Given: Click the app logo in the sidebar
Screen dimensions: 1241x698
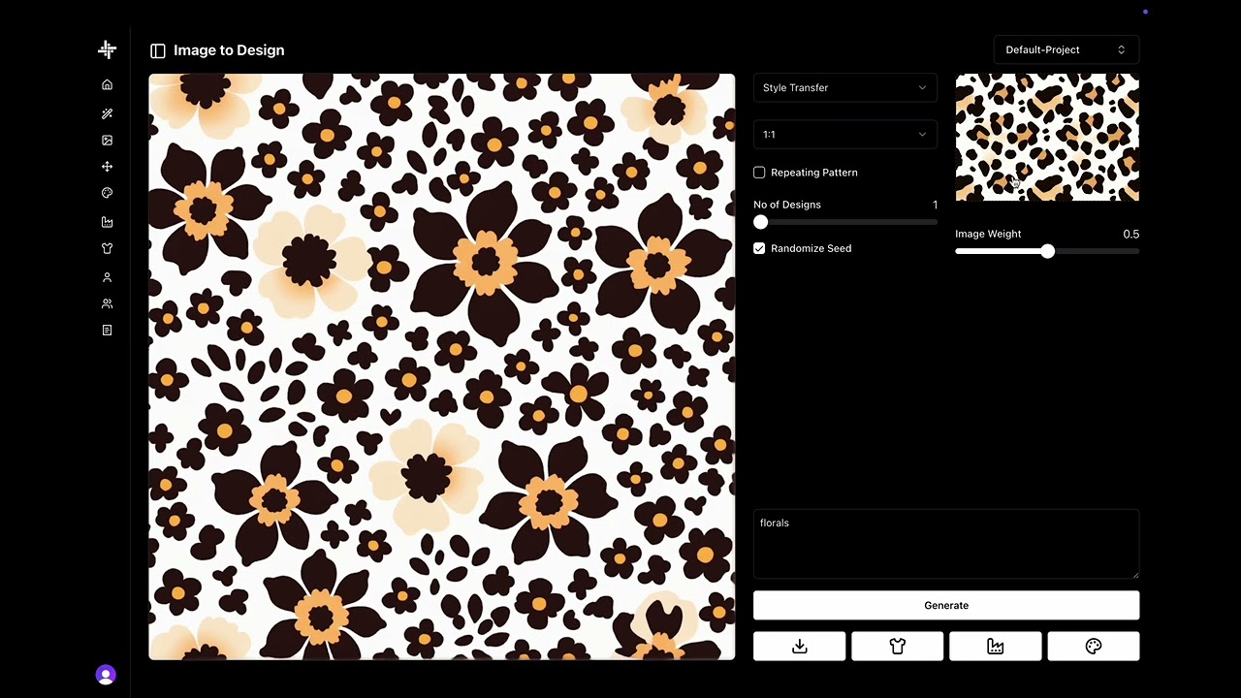Looking at the screenshot, I should [x=107, y=49].
